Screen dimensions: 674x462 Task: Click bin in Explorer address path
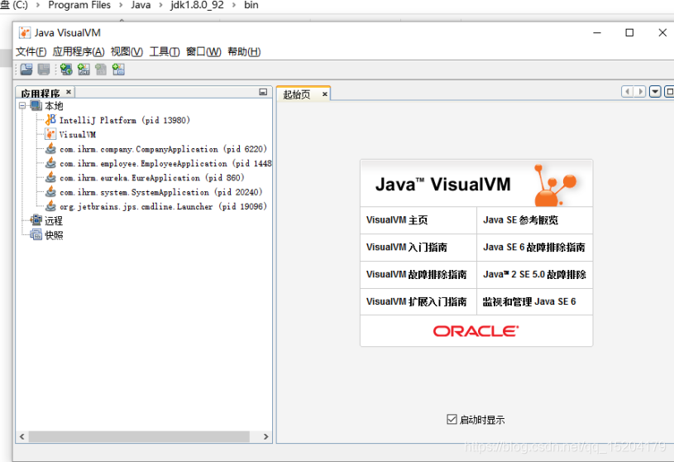coord(251,5)
